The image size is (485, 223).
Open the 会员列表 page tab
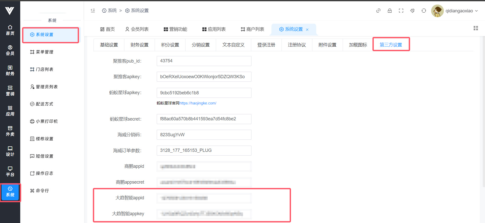(137, 29)
